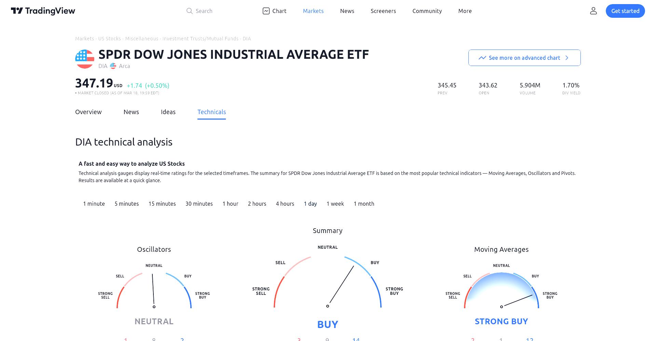The image size is (656, 341).
Task: Click the 343.62 OPEN value
Action: [x=488, y=85]
